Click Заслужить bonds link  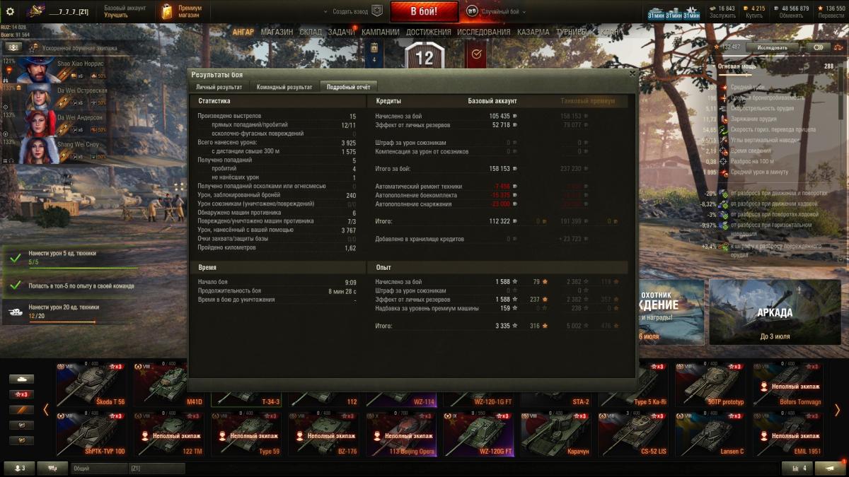tap(722, 15)
